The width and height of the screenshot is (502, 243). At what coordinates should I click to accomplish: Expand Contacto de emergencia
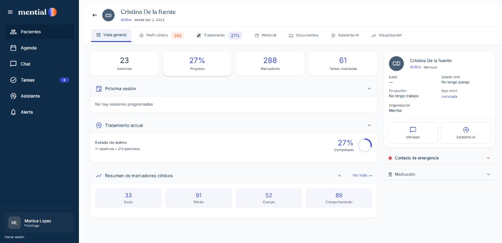pos(488,158)
